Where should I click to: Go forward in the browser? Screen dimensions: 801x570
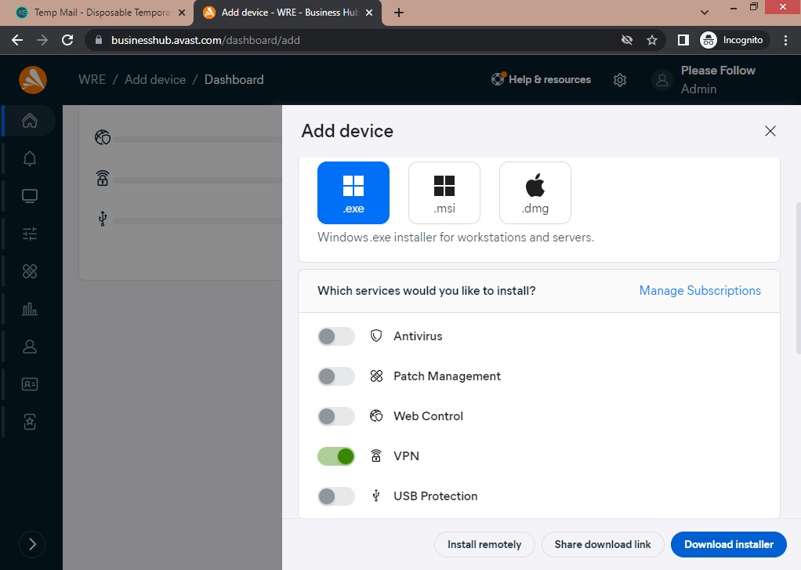click(42, 41)
